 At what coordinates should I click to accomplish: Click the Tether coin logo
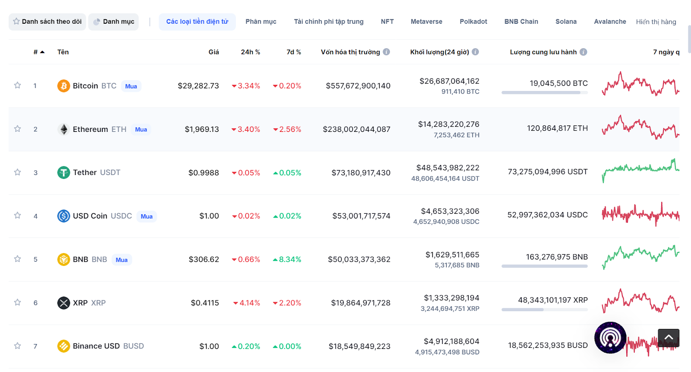63,172
